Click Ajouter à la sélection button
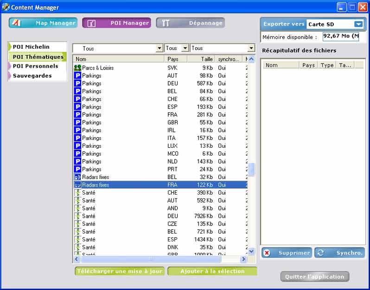 (x=212, y=271)
